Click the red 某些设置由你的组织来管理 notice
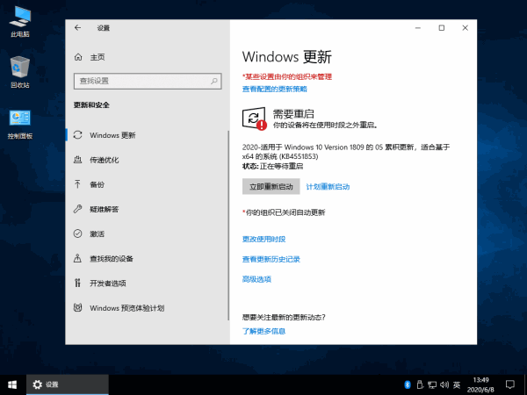527x395 pixels. tap(287, 76)
